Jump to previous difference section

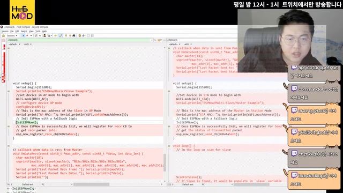[x=70, y=35]
